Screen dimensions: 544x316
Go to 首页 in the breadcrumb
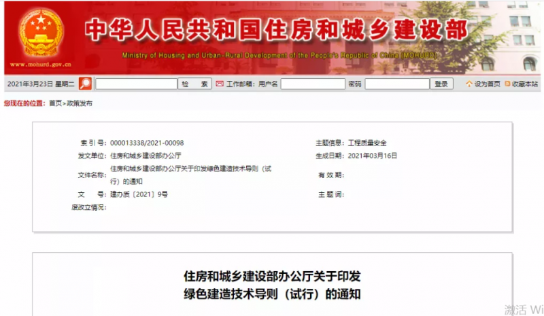click(x=54, y=103)
